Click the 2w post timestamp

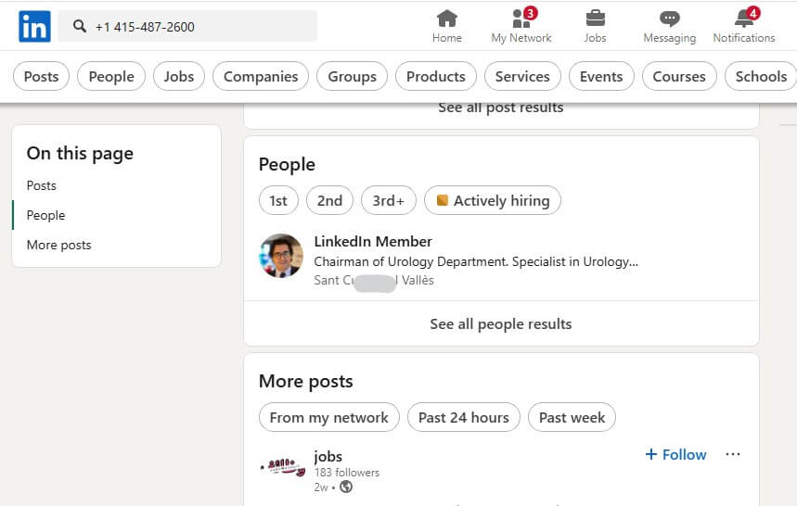pos(321,487)
